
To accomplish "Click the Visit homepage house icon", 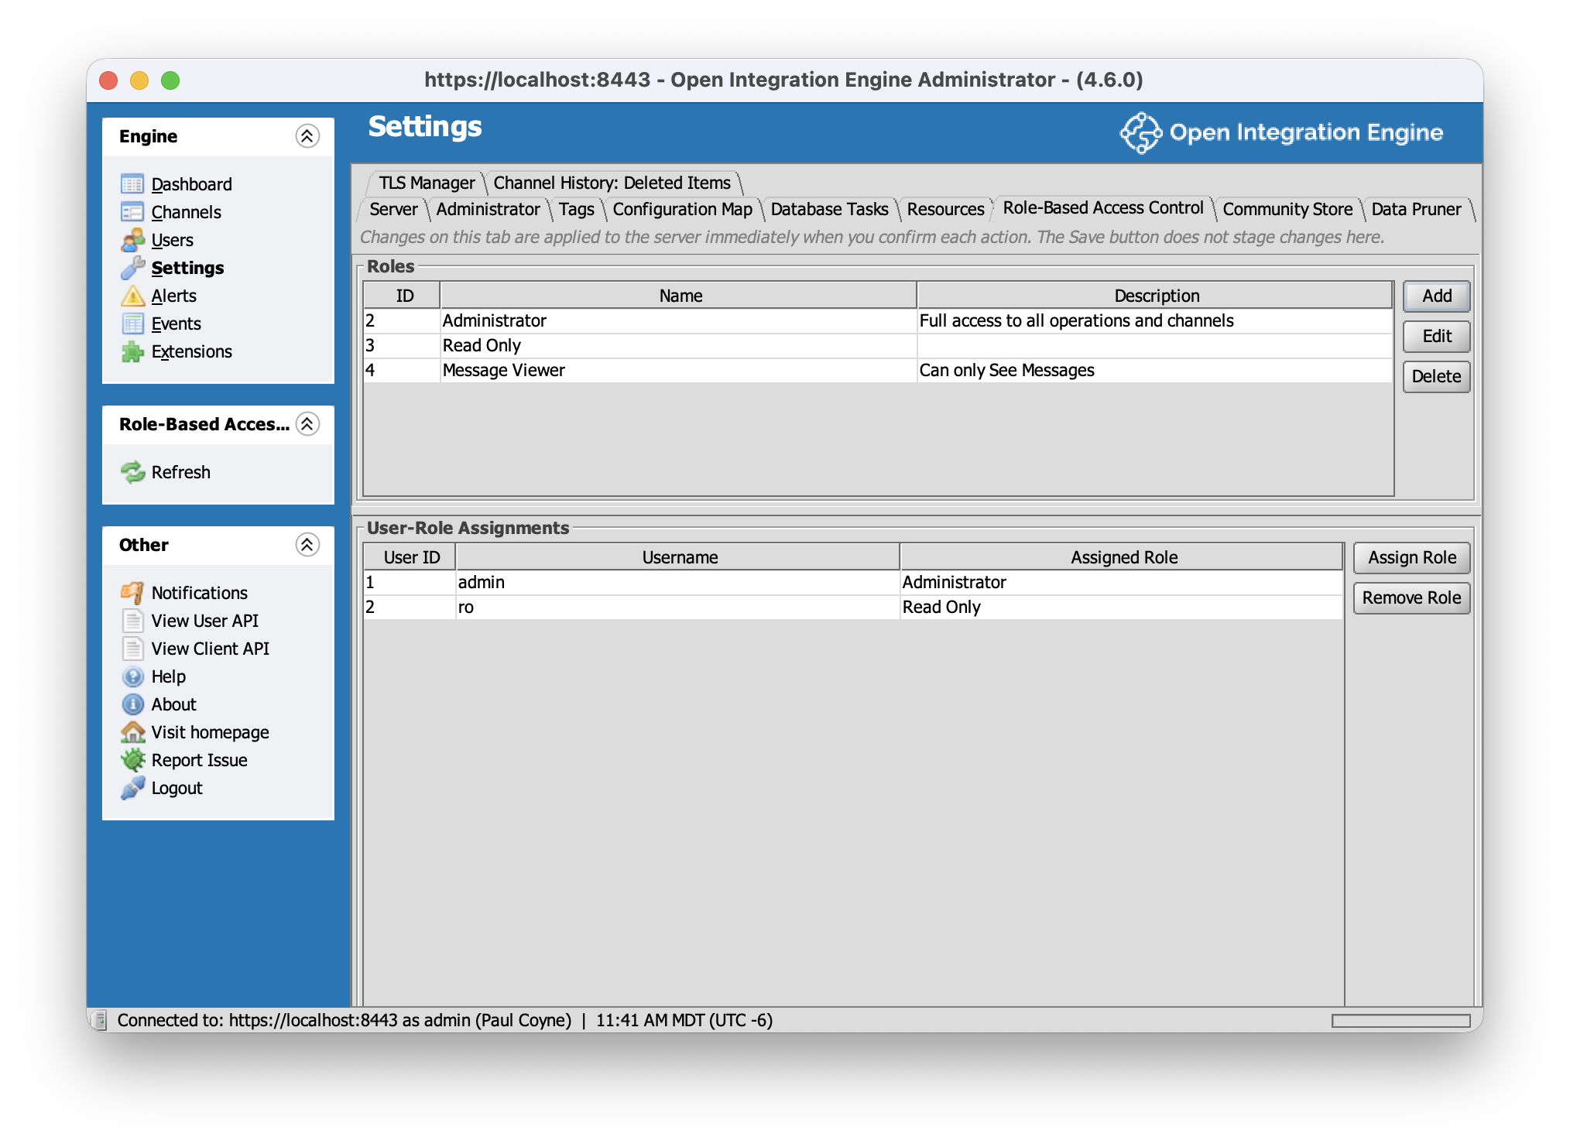I will 132,732.
